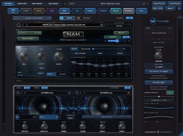This screenshot has width=183, height=136.
Task: Toggle CAB A on switch
Action: [27, 88]
